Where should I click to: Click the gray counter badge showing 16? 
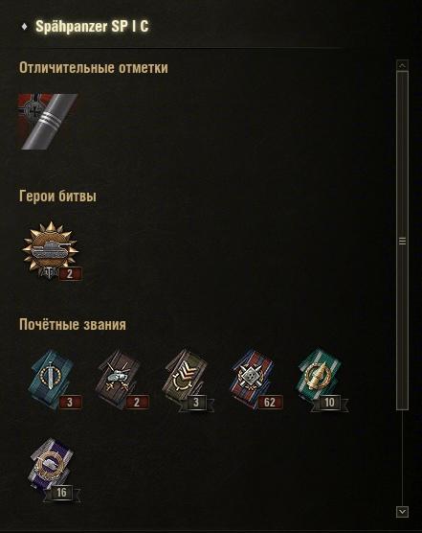click(x=61, y=492)
